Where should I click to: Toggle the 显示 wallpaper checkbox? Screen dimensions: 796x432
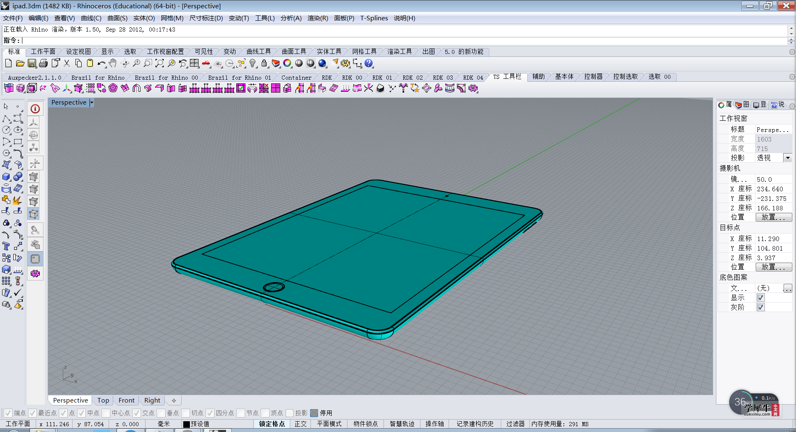760,298
